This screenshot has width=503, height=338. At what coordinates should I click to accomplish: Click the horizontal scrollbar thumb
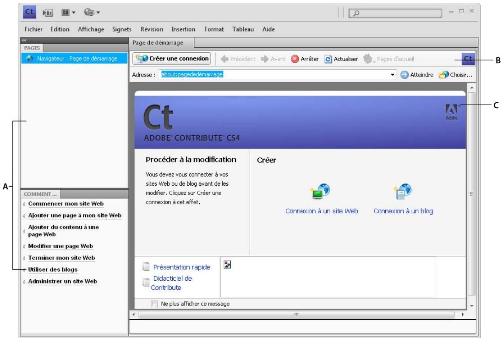296,315
